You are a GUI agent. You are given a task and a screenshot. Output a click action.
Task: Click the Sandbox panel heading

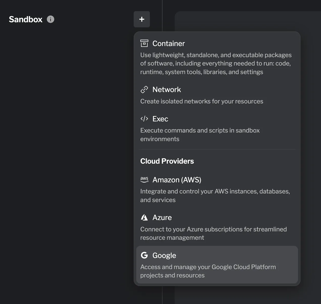coord(26,19)
